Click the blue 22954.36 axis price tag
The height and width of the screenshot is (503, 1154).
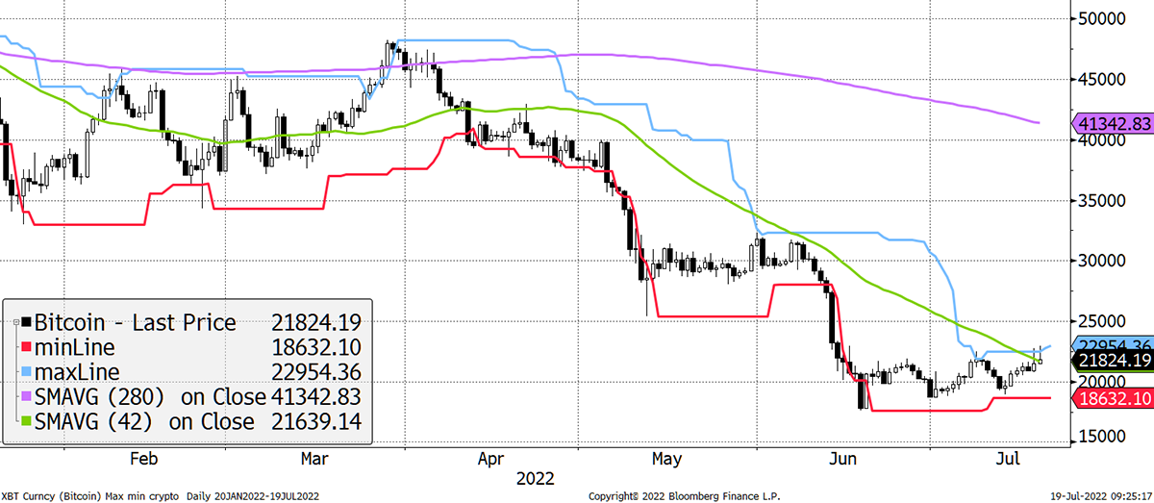click(1112, 344)
